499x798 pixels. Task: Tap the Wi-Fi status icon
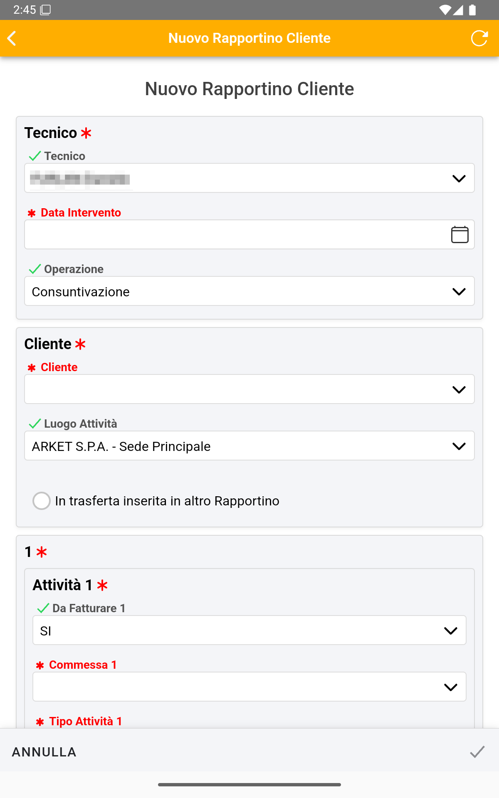coord(445,10)
